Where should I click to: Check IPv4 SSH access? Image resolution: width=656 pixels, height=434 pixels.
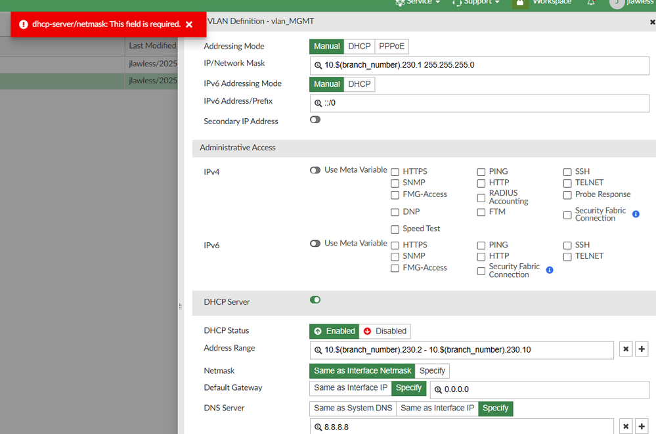click(x=567, y=172)
